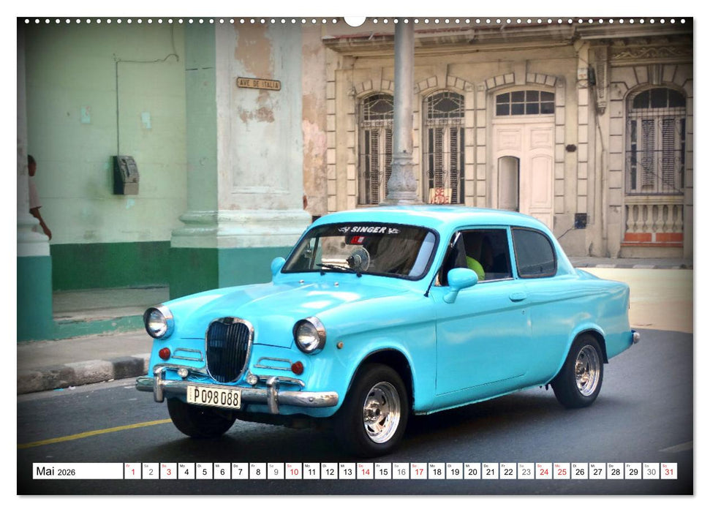Select the chrome radiator grille
Screen dimensions: 710x512
227,344
